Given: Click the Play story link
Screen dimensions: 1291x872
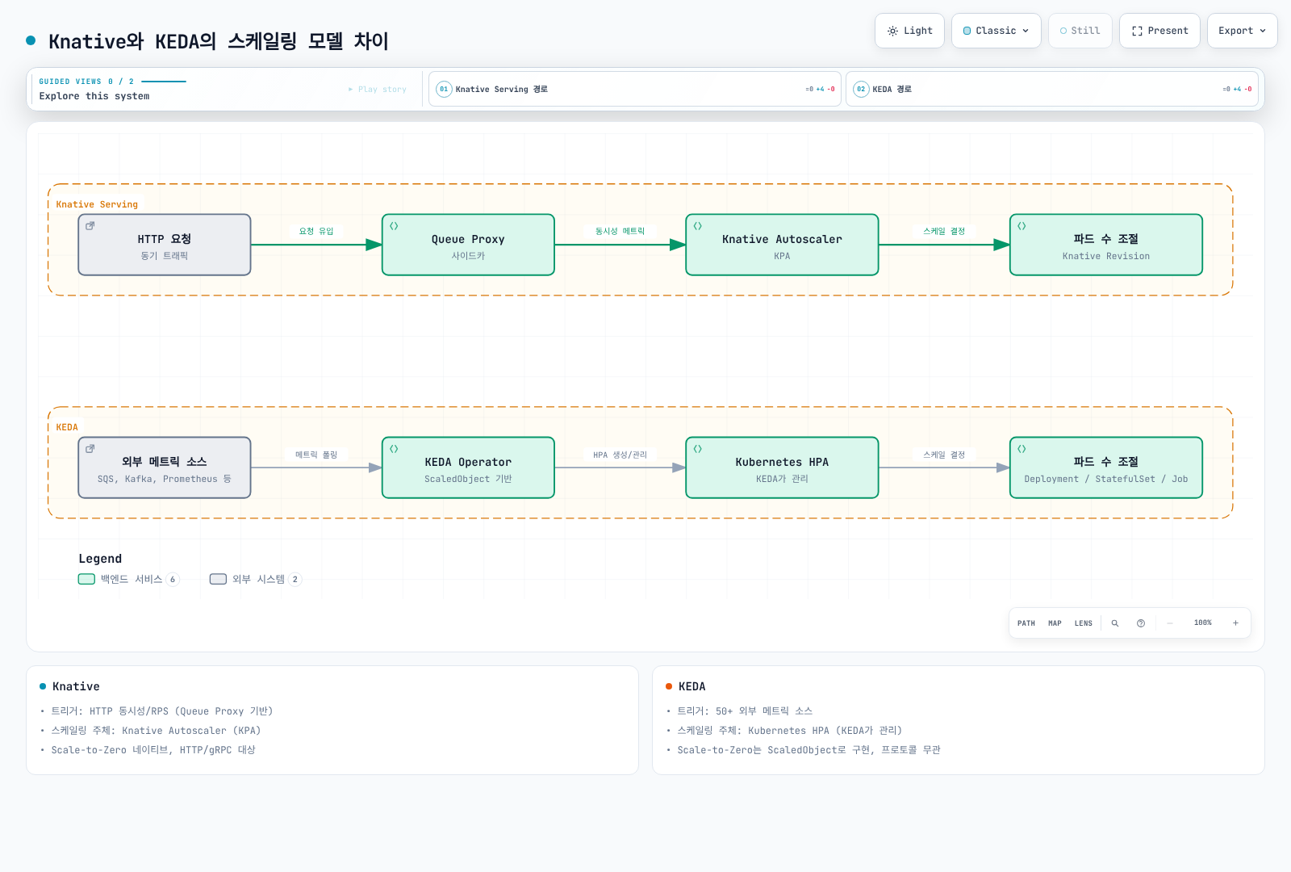Looking at the screenshot, I should pyautogui.click(x=378, y=90).
